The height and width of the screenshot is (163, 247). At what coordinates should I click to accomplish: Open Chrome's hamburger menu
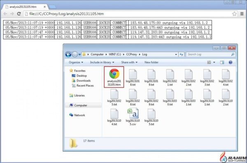[242, 14]
